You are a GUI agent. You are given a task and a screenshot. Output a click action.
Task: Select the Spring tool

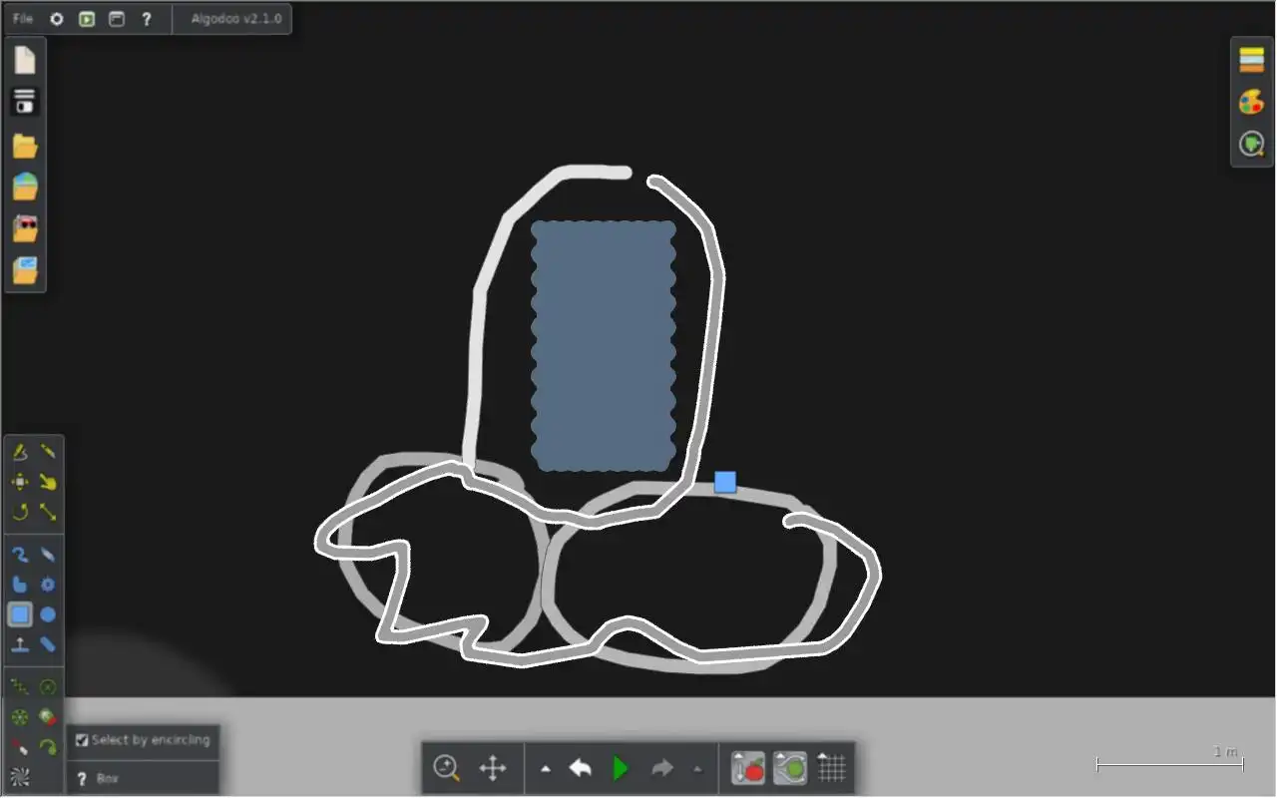[x=19, y=686]
